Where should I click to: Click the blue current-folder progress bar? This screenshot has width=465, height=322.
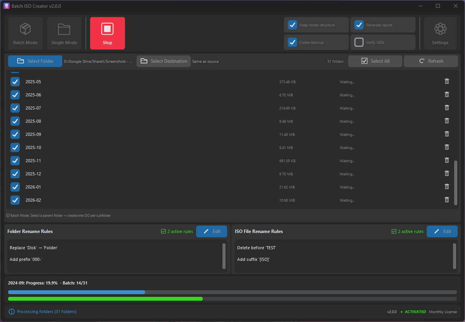click(x=232, y=292)
